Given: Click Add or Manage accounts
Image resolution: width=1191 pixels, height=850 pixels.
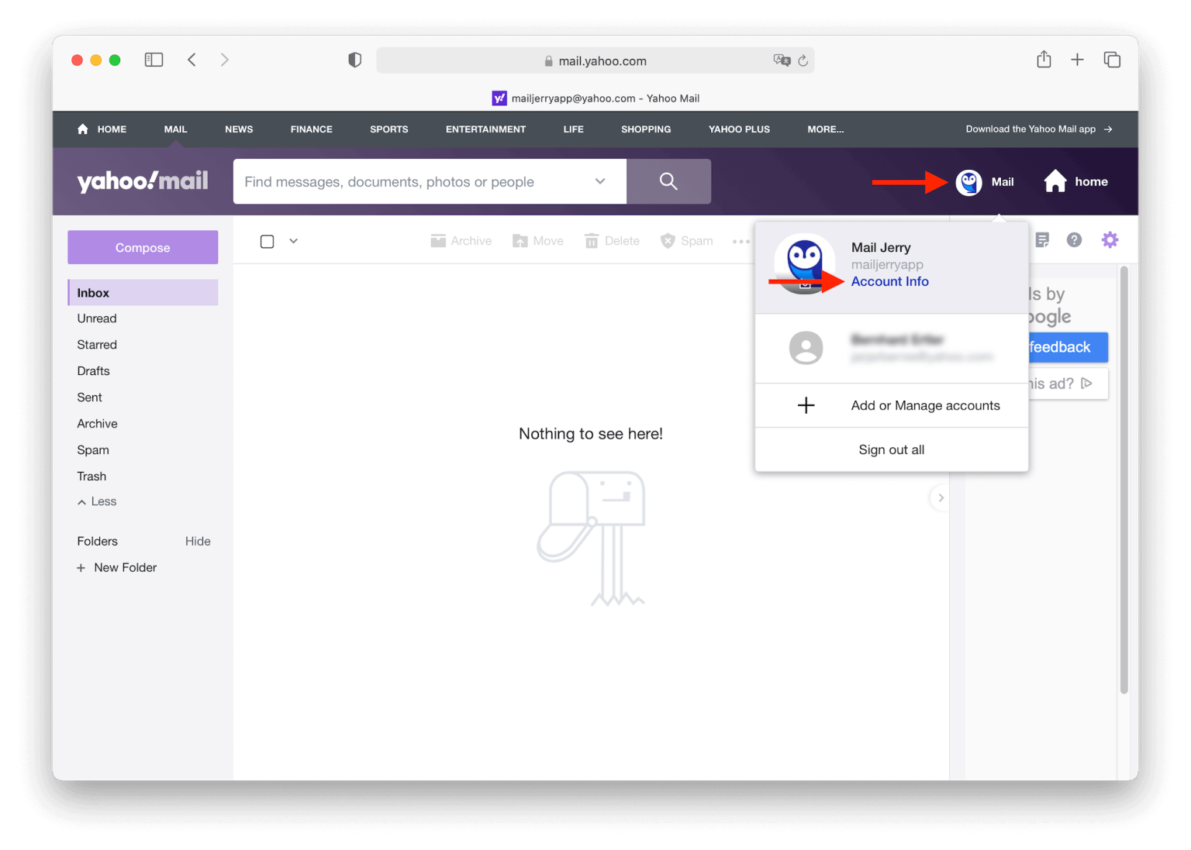Looking at the screenshot, I should tap(892, 405).
